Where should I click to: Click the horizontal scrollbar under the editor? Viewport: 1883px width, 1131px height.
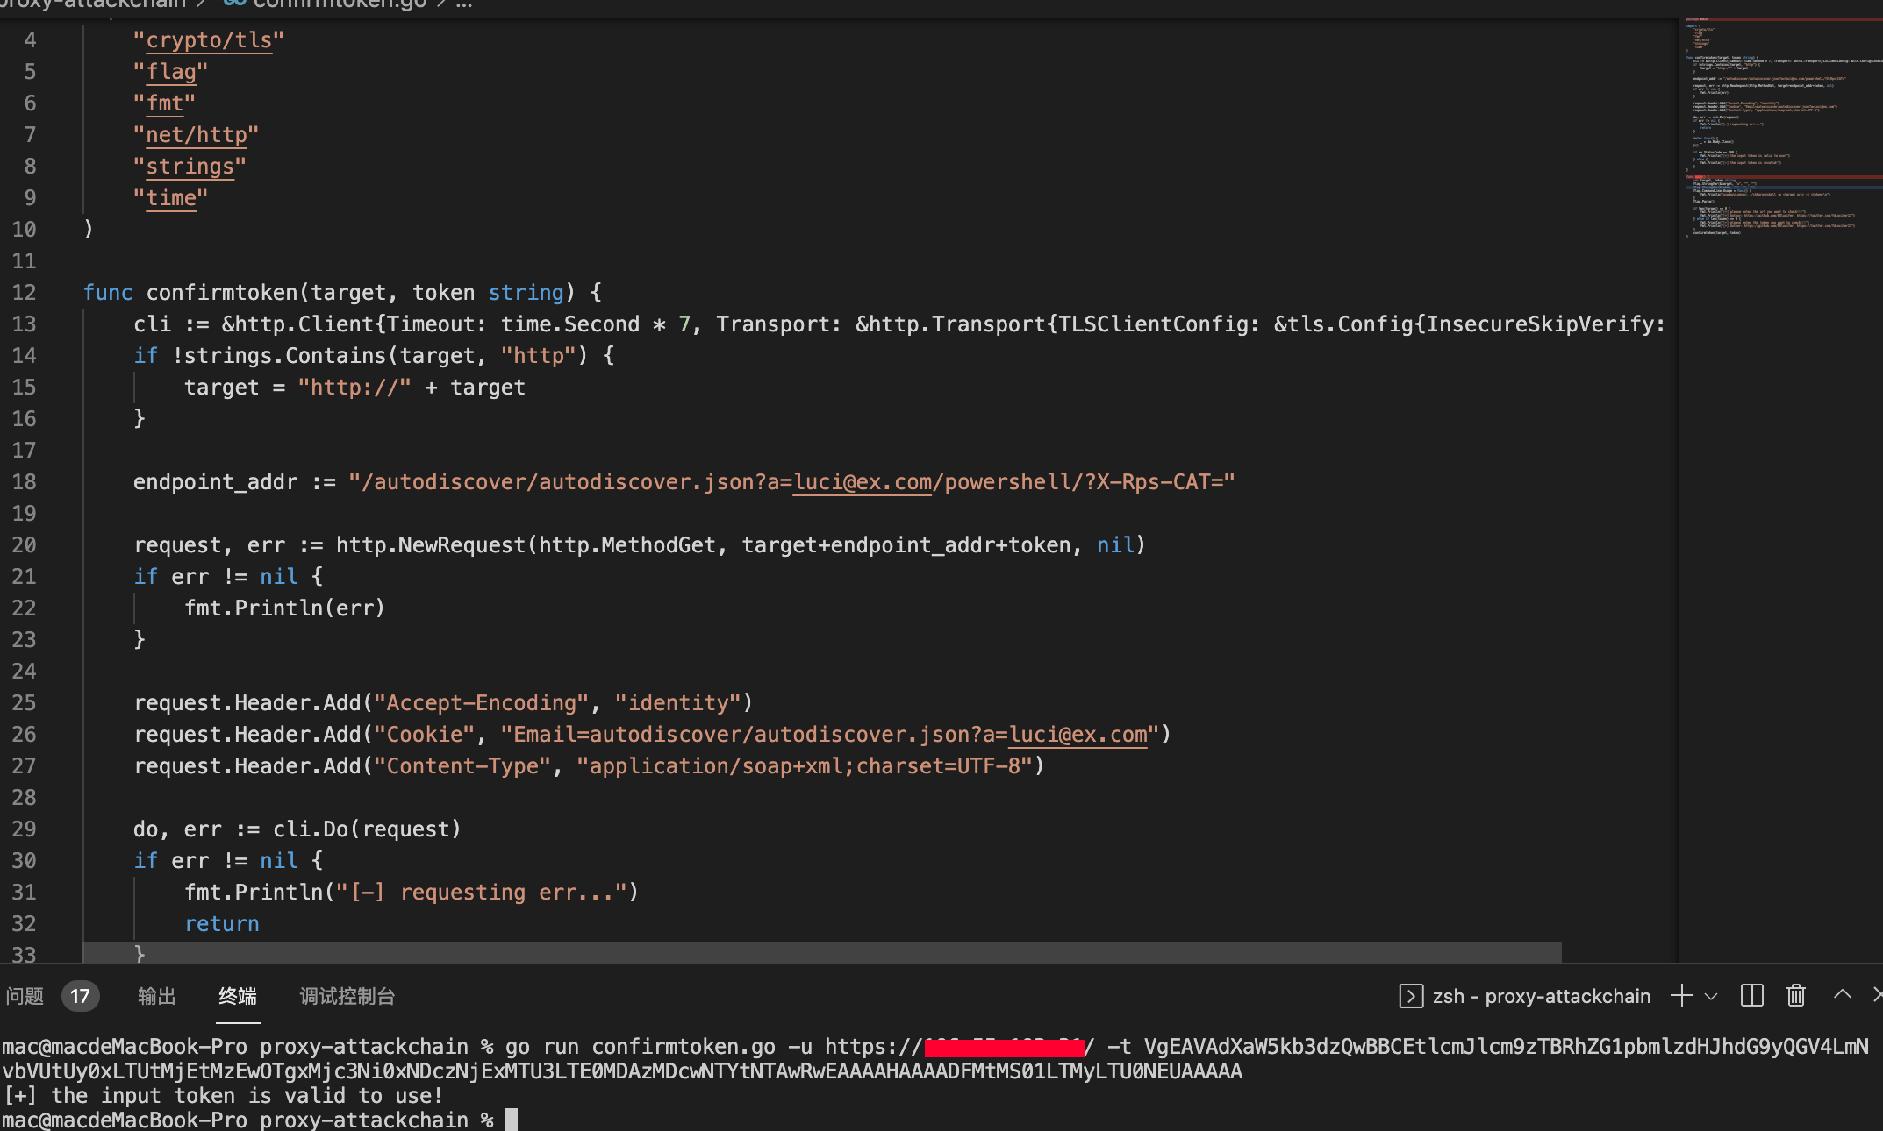(821, 950)
